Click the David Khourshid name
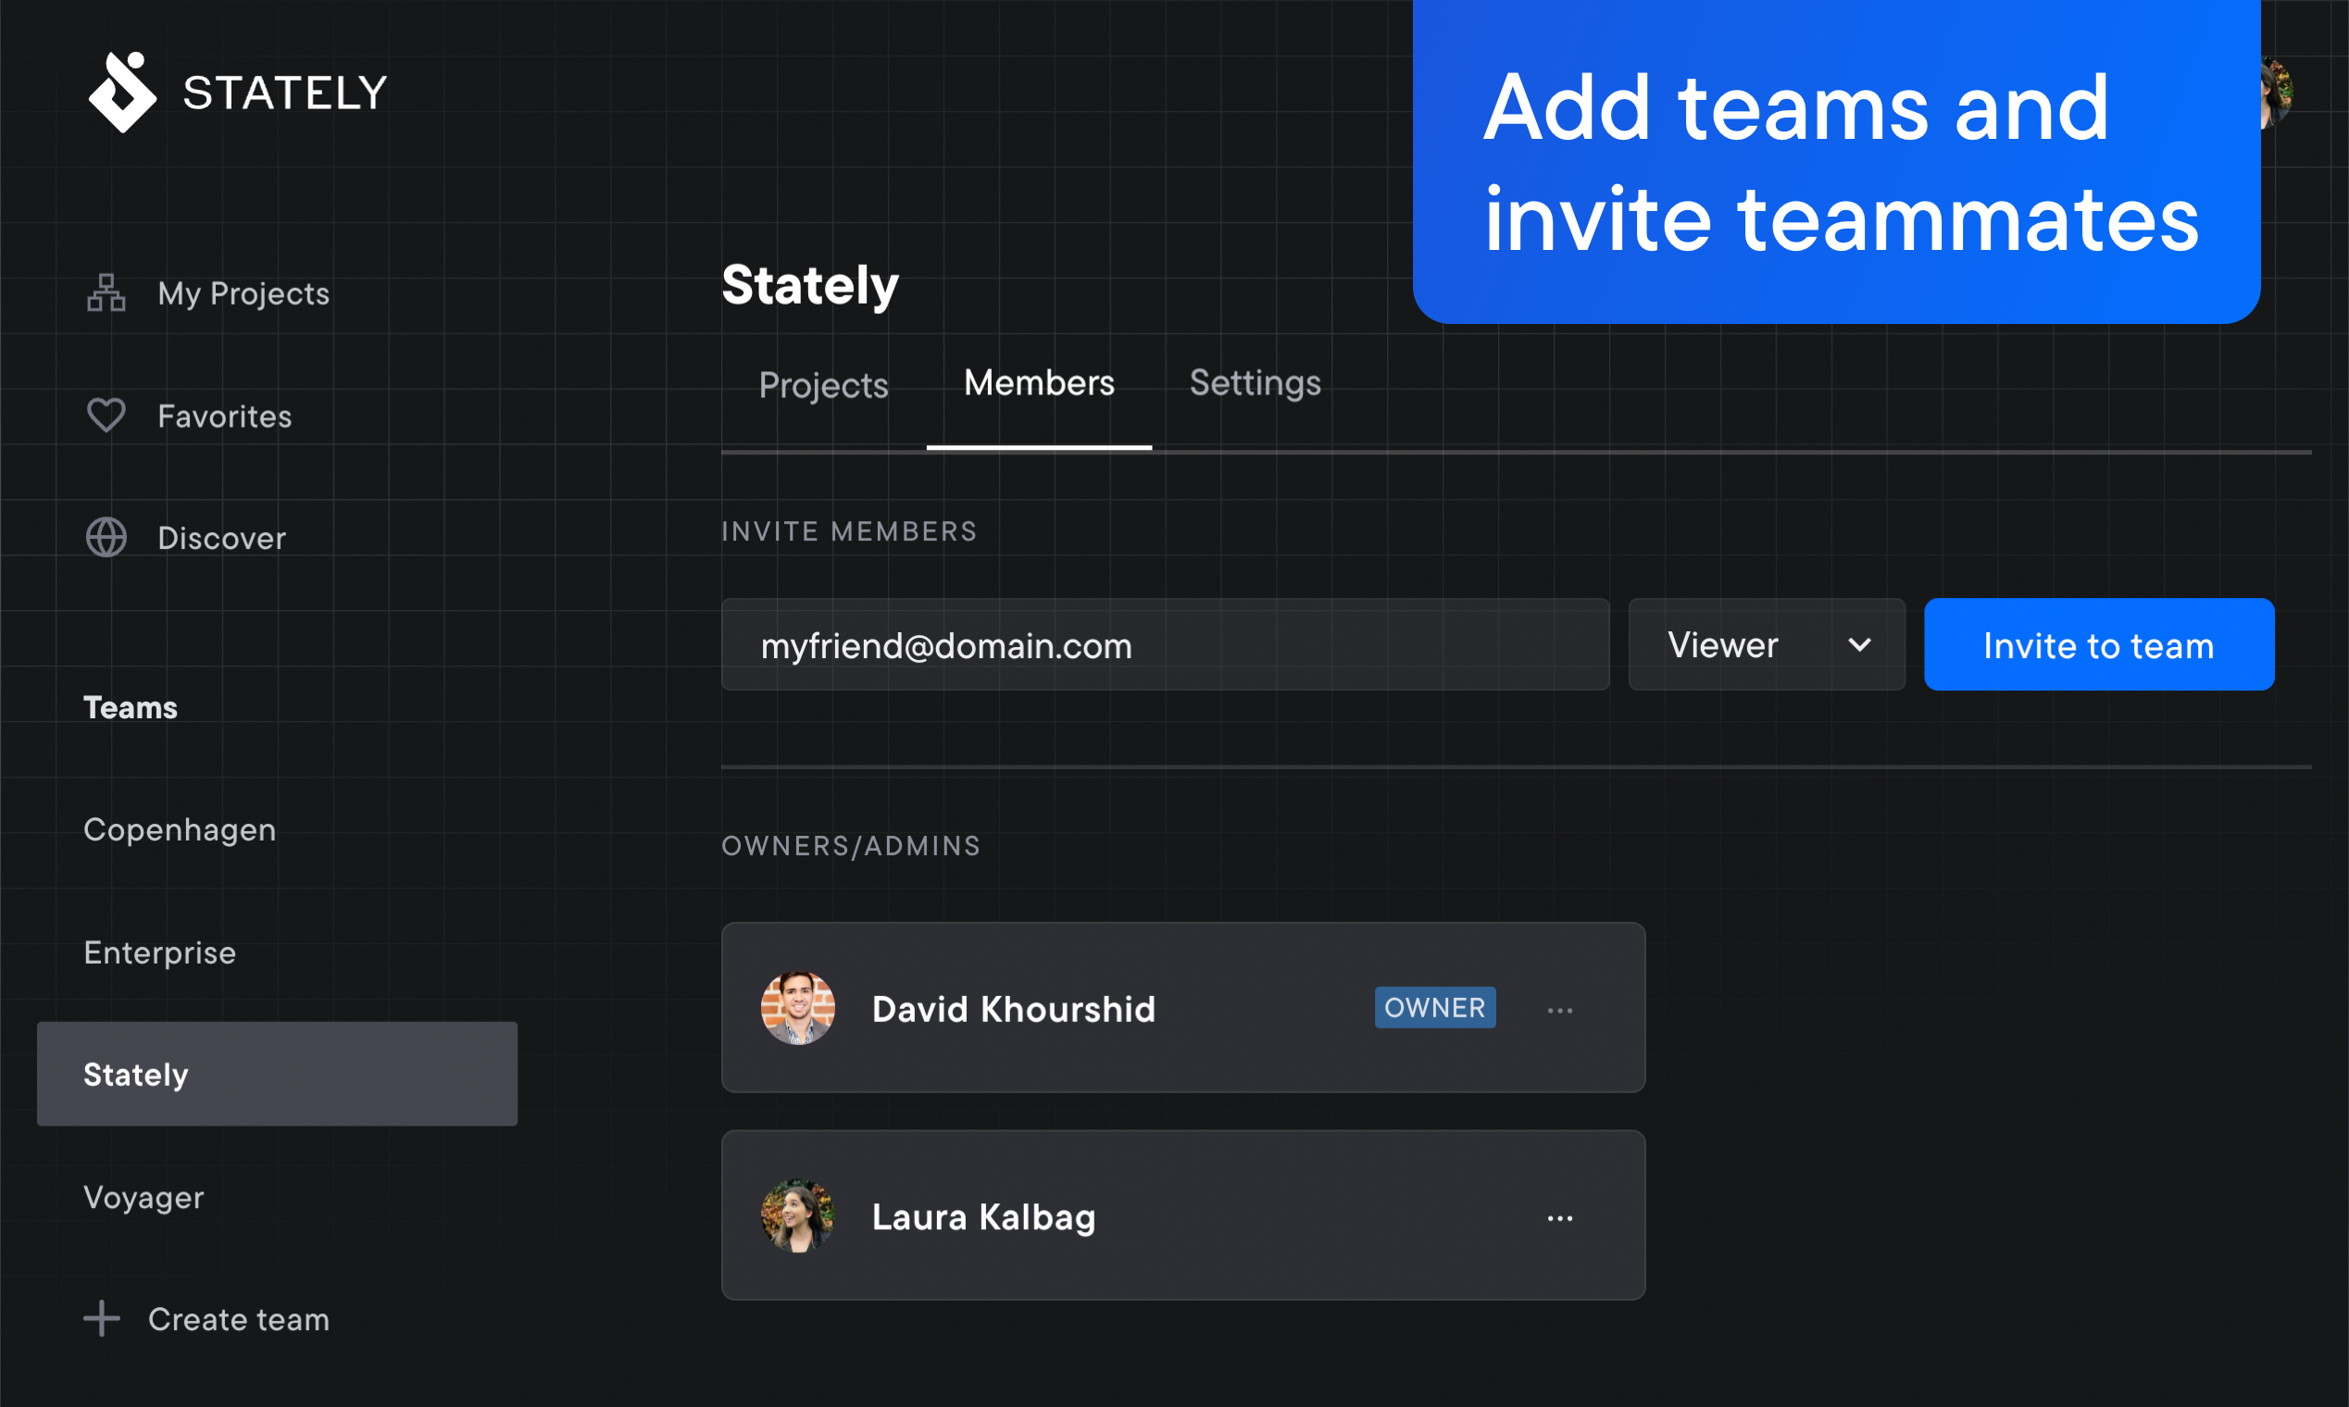Image resolution: width=2349 pixels, height=1407 pixels. (x=1014, y=1009)
